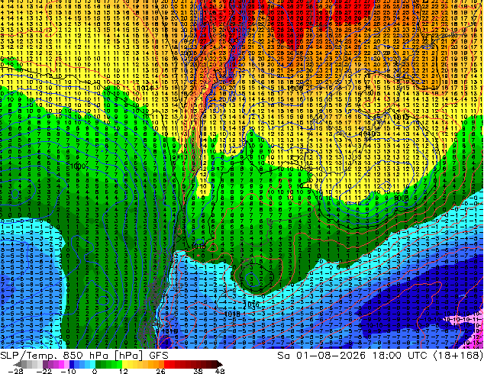The image size is (484, 374).
Task: Click the '(18+168)' forecast hour label
Action: click(458, 356)
